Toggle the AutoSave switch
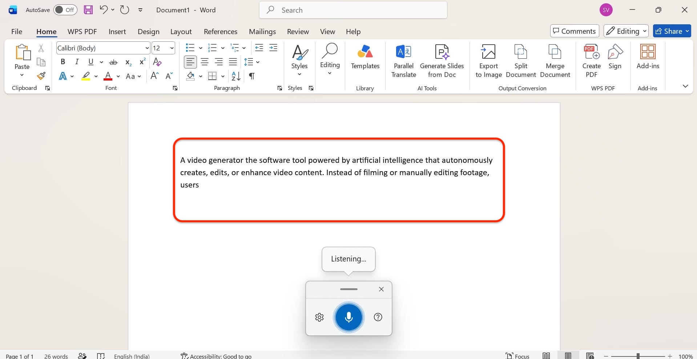697x359 pixels. click(65, 10)
